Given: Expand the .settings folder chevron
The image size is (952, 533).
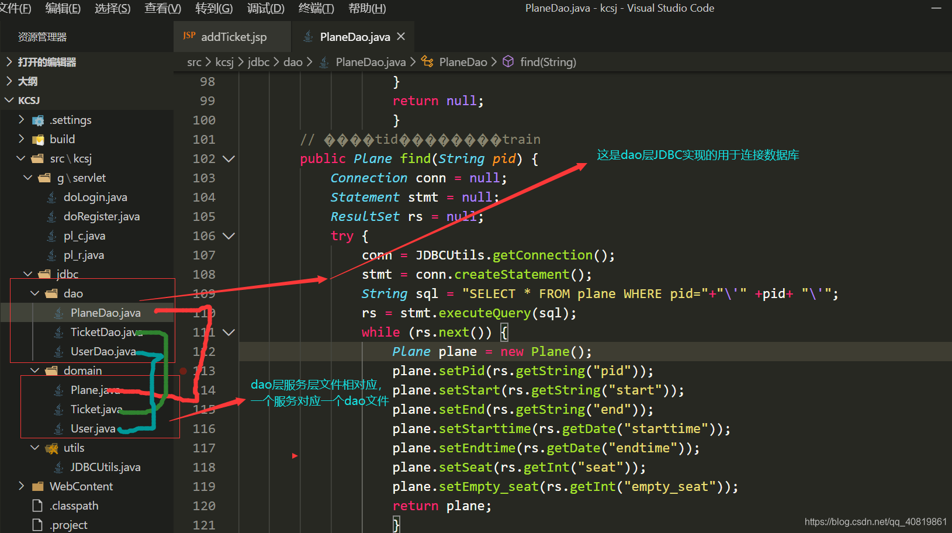Looking at the screenshot, I should 22,120.
